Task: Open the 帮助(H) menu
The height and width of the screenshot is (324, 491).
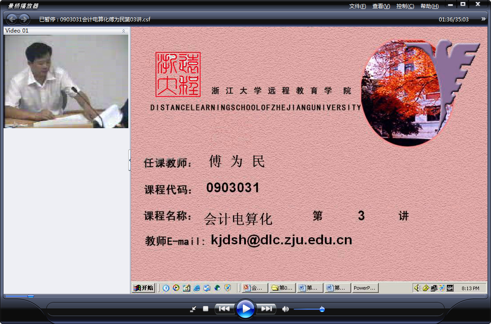Action: [x=430, y=6]
